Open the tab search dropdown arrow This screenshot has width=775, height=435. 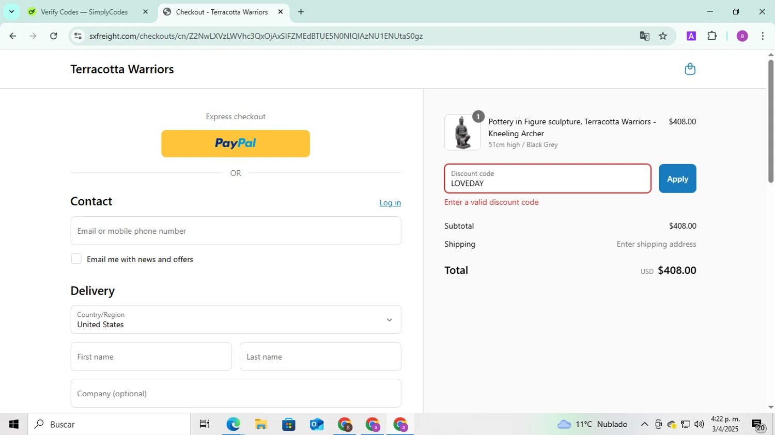point(11,11)
